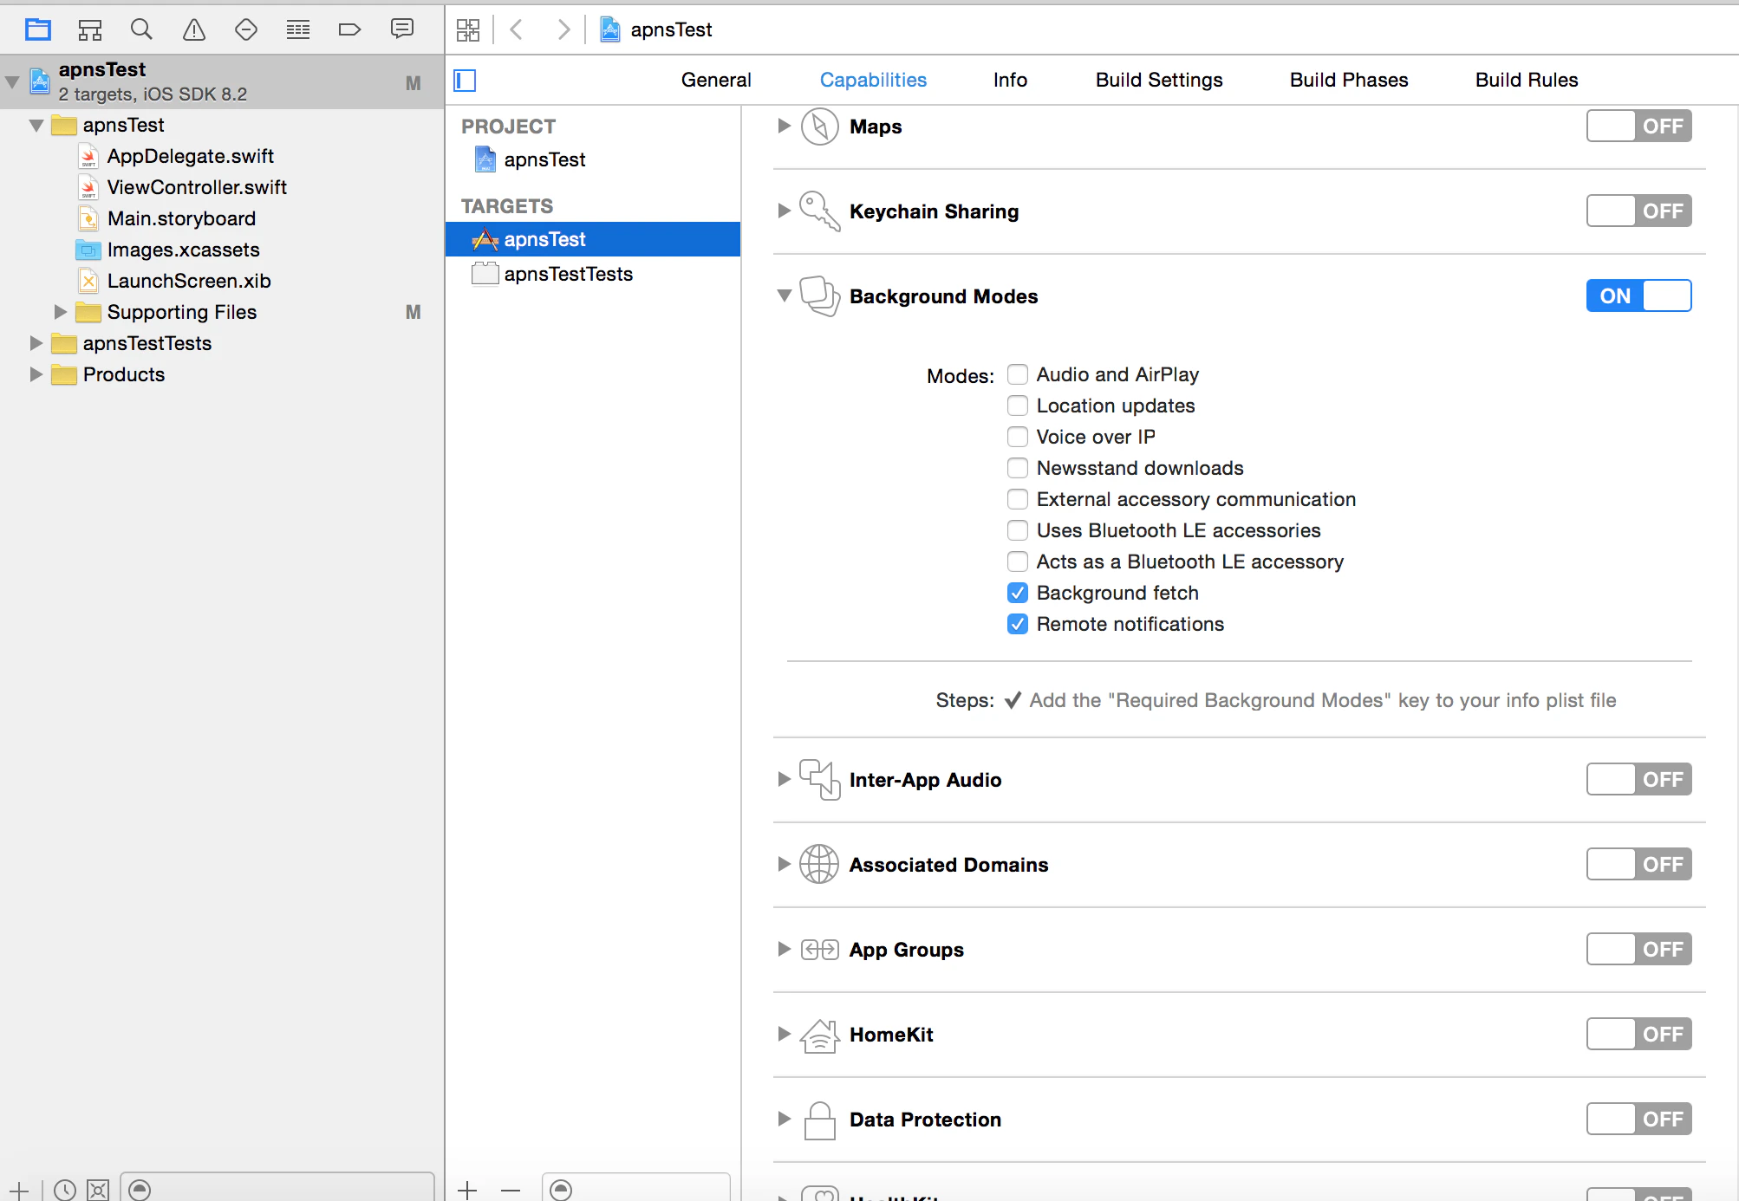Show recent files clock filter
The height and width of the screenshot is (1201, 1739).
point(65,1190)
